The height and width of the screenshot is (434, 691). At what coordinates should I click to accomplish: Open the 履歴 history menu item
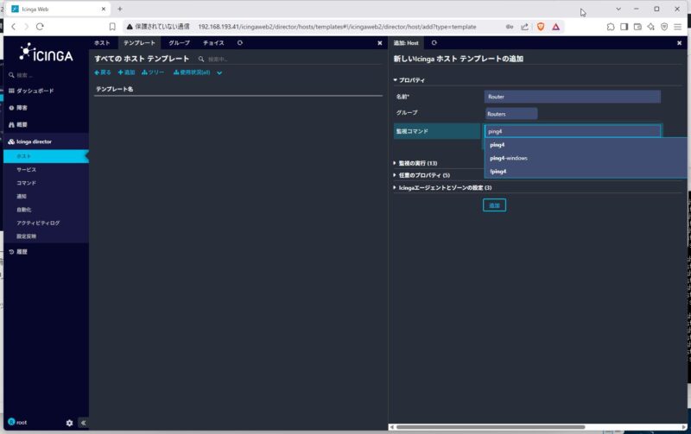coord(18,252)
